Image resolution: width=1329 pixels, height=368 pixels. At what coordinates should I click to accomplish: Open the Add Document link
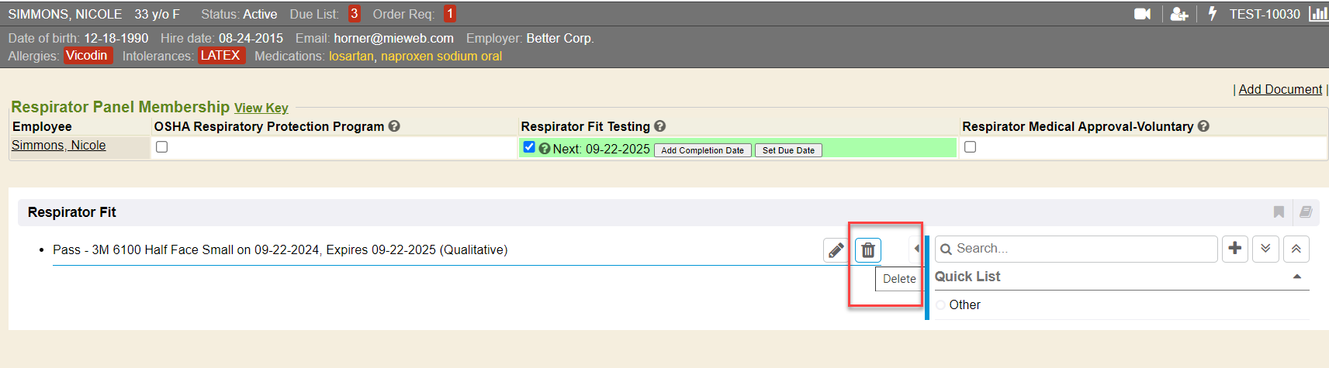(x=1280, y=90)
